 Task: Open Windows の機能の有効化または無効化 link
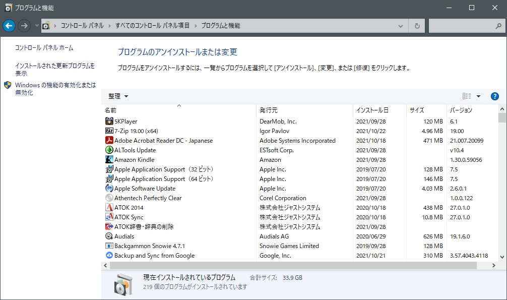55,89
